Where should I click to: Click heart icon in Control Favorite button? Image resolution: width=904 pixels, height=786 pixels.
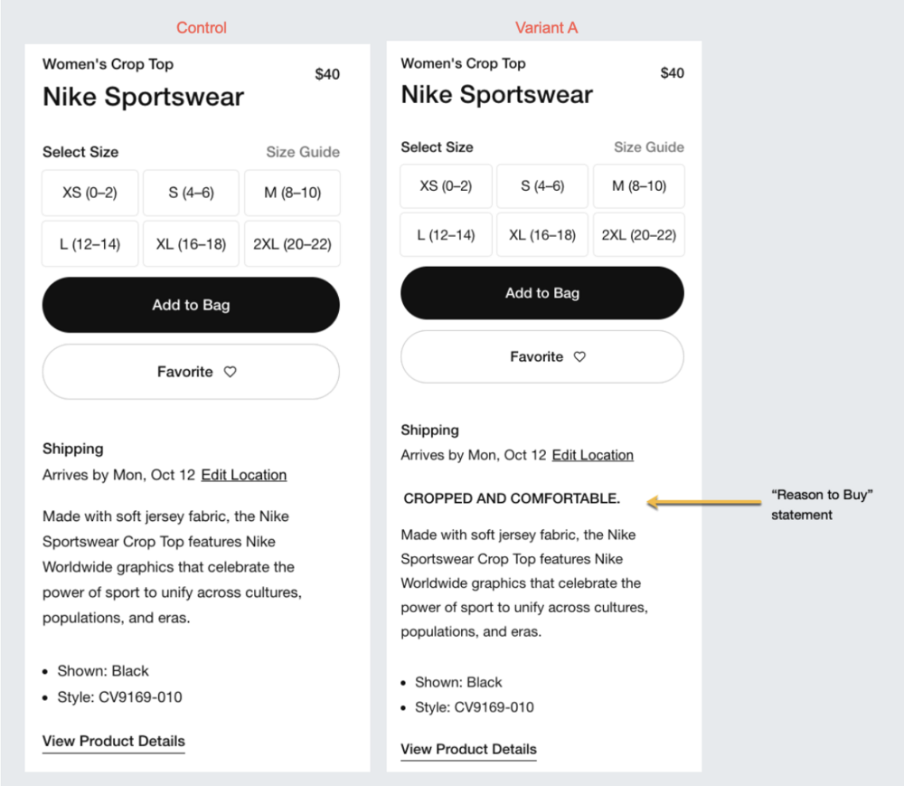[x=230, y=372]
